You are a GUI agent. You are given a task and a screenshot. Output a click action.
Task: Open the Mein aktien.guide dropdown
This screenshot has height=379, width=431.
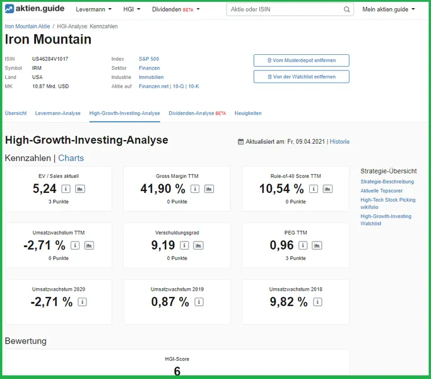[x=388, y=9]
